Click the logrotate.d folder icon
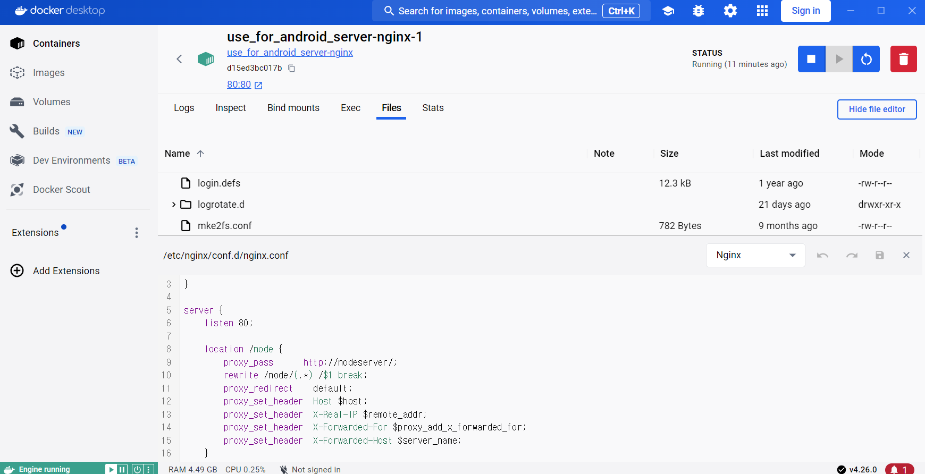This screenshot has height=474, width=925. click(x=186, y=205)
